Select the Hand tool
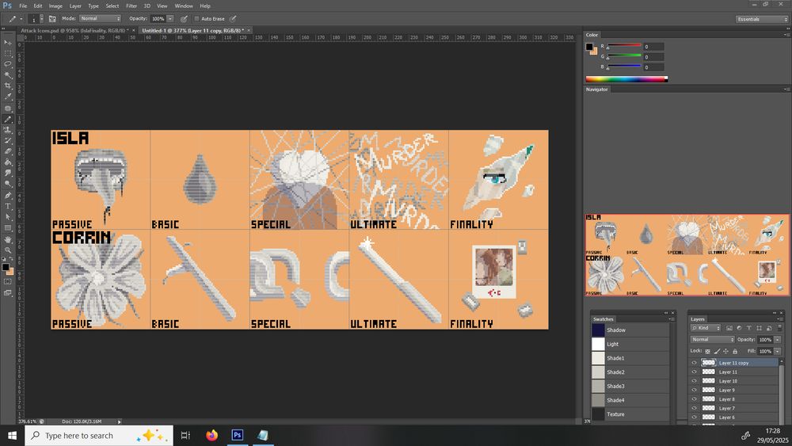Viewport: 792px width, 446px height. 8,239
